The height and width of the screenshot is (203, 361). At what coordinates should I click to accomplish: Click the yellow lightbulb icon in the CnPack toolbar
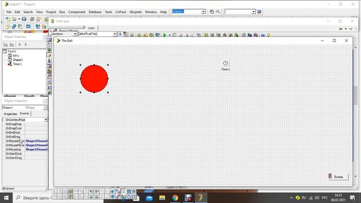268,35
